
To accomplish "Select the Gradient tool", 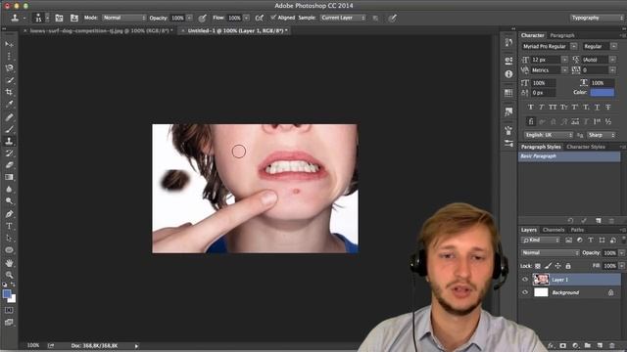I will [9, 177].
